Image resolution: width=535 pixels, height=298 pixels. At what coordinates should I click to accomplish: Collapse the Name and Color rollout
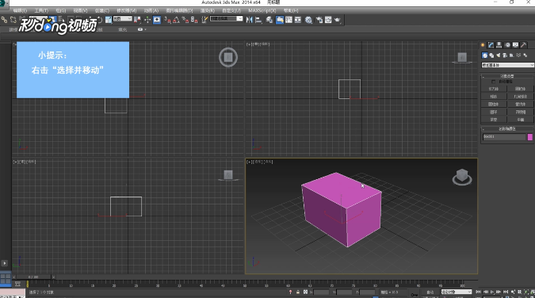[507, 128]
